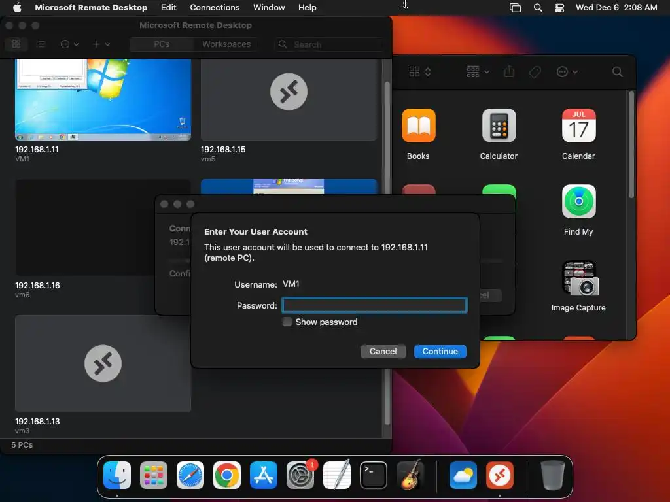Select the PCs tab
The height and width of the screenshot is (502, 670).
click(162, 44)
